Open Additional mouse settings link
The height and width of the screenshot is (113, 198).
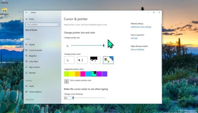pos(141,27)
